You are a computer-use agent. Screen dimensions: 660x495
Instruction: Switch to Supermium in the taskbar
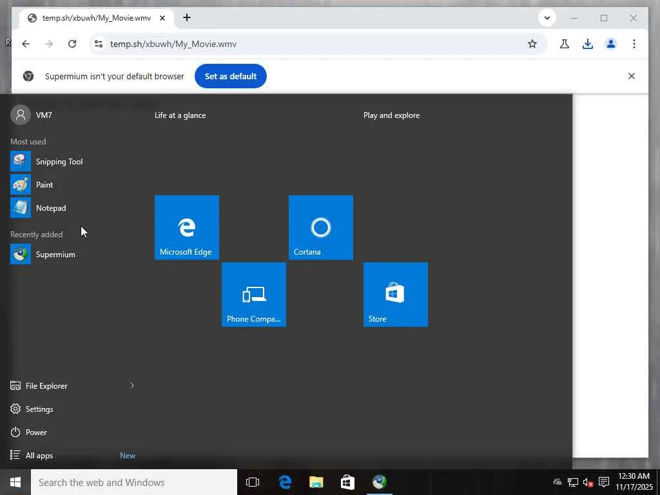coord(379,482)
